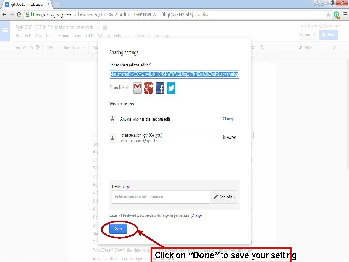Open the 100% zoom dropdown
The height and width of the screenshot is (262, 349).
[x=52, y=48]
